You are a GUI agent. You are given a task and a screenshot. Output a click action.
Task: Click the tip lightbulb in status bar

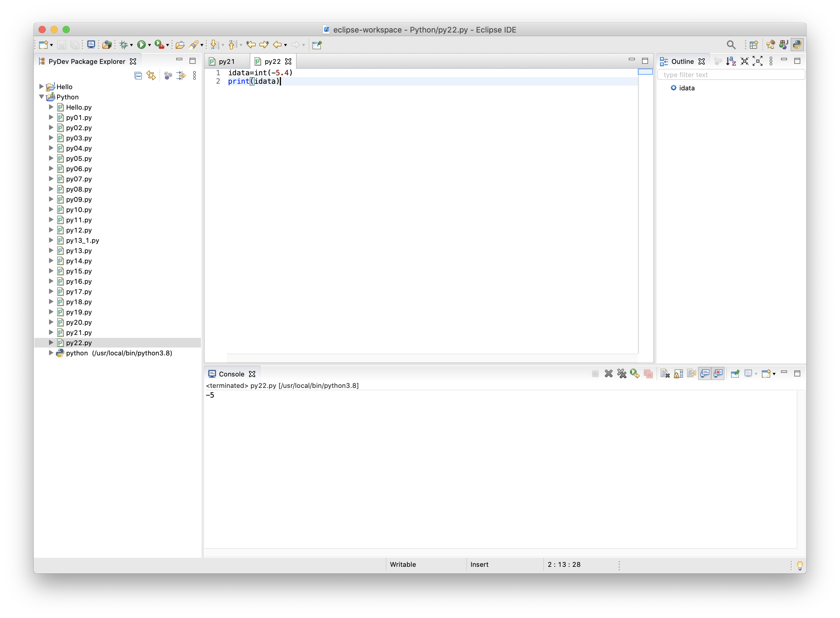[x=800, y=565]
